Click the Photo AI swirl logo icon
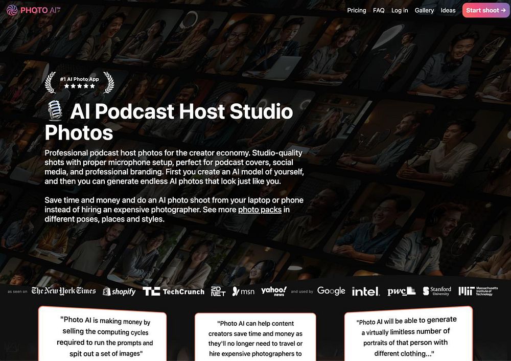 click(12, 10)
